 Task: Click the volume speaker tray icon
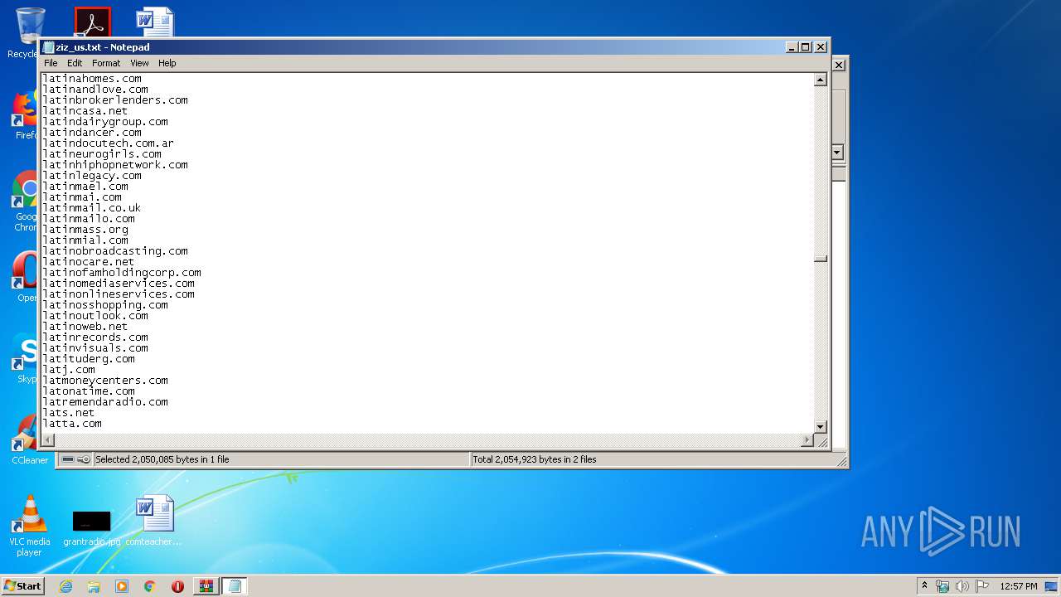coord(962,586)
